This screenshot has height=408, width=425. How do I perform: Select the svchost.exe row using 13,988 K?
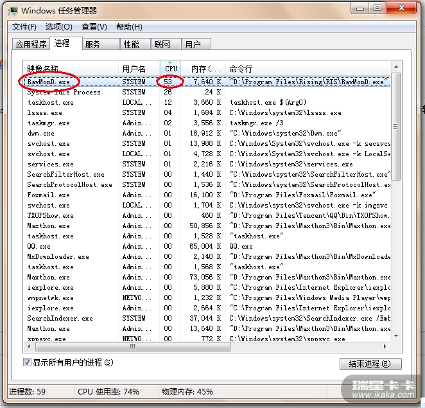207,143
